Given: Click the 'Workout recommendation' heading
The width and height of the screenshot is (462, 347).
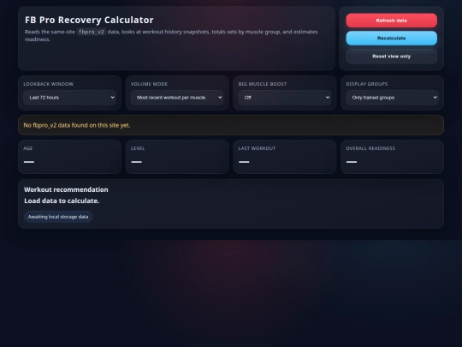Looking at the screenshot, I should (66, 189).
